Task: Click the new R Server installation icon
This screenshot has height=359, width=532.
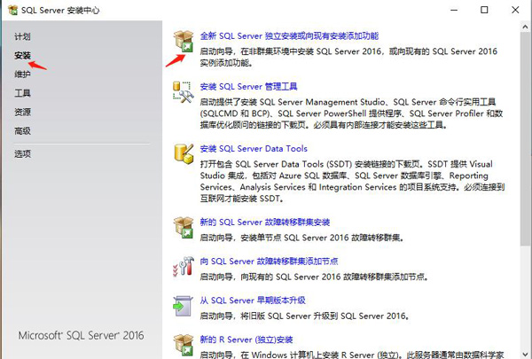Action: [184, 344]
